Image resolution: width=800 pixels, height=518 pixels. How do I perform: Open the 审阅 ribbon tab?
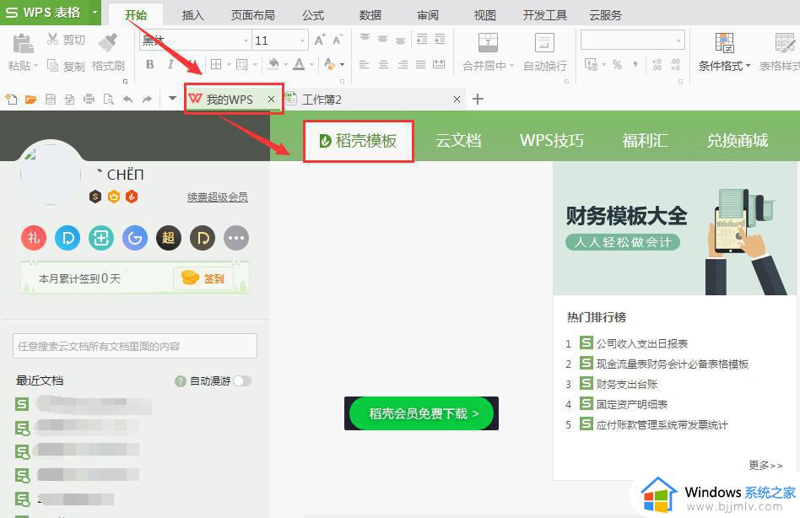(x=428, y=15)
